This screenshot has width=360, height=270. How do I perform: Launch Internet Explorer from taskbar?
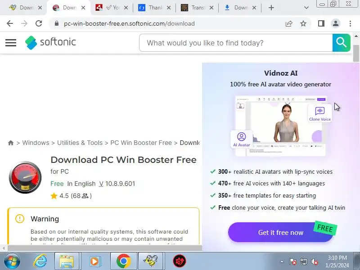click(x=40, y=261)
